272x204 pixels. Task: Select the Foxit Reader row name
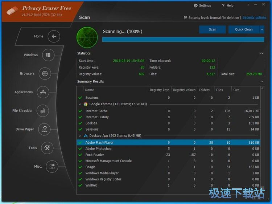[x=95, y=155]
